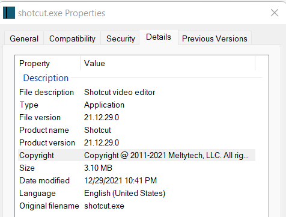Select the Product name property label
Viewport: 286px width, 217px height.
point(44,130)
